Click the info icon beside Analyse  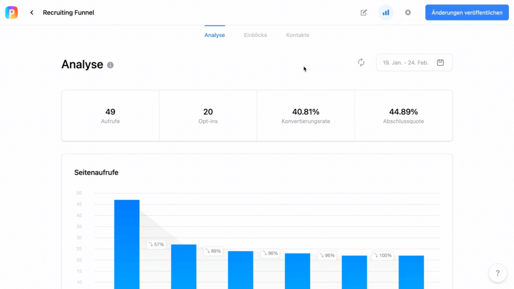point(110,65)
